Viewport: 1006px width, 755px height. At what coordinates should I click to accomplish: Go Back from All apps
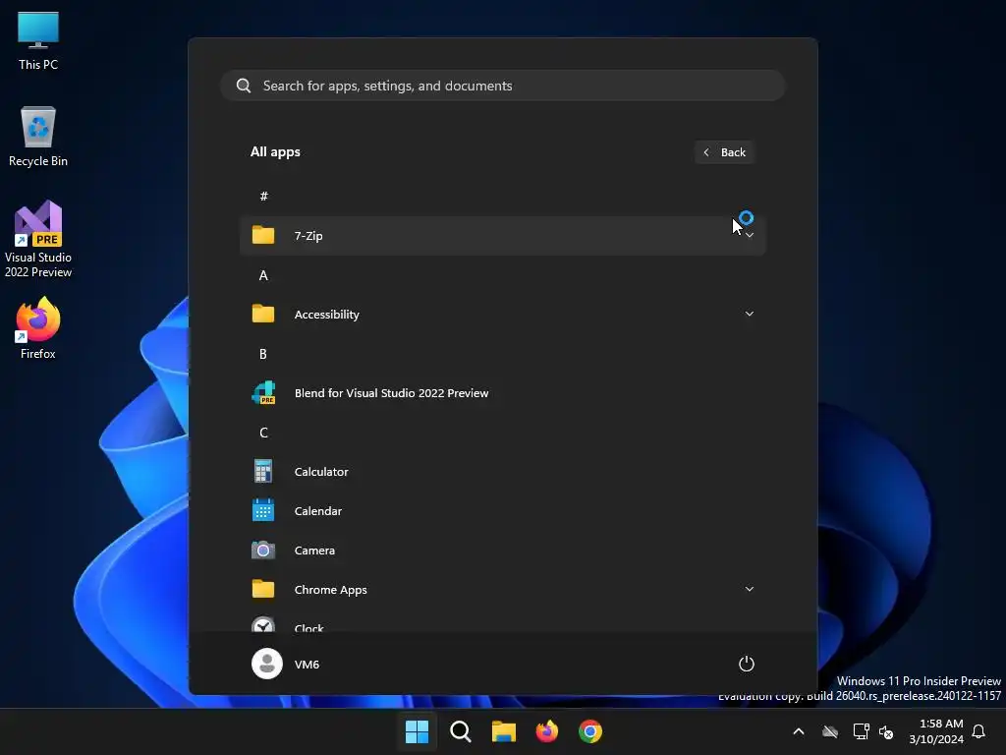pyautogui.click(x=724, y=152)
